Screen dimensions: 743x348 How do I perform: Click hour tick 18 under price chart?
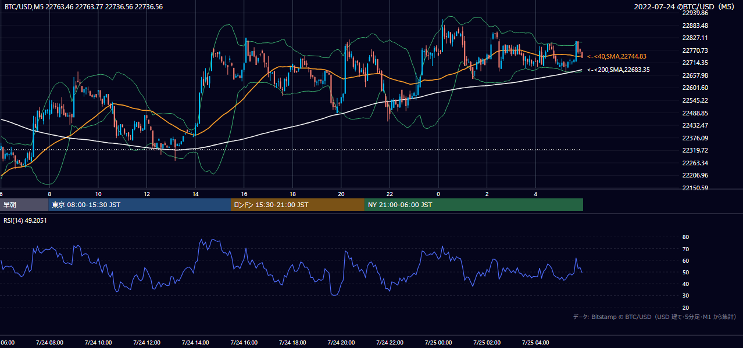[292, 194]
